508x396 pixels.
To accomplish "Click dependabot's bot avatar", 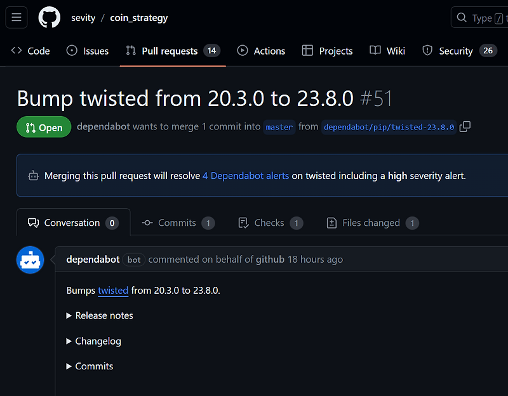I will click(x=30, y=260).
